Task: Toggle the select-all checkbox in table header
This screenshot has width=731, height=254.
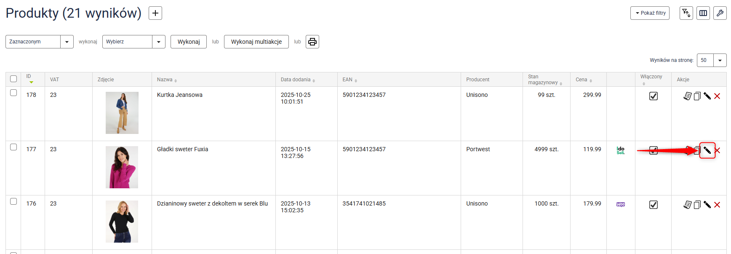Action: (x=13, y=79)
